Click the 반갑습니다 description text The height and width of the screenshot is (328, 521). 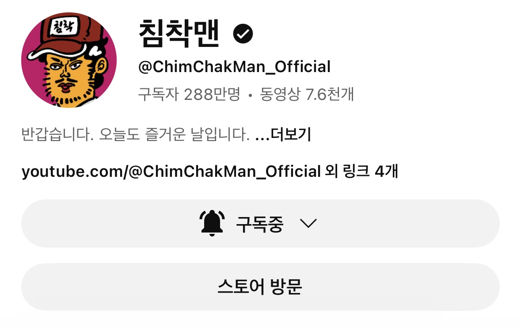coord(57,134)
